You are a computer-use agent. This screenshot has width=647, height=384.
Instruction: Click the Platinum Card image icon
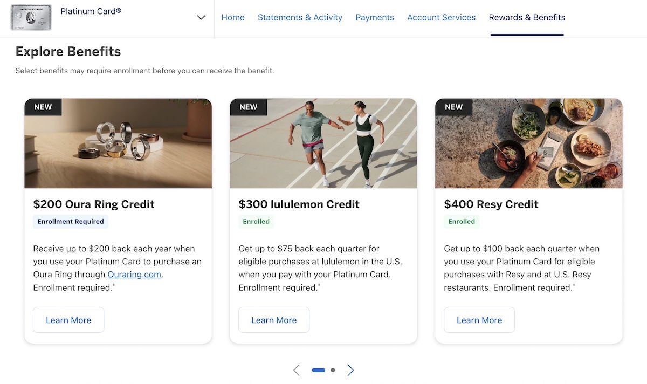(x=31, y=17)
